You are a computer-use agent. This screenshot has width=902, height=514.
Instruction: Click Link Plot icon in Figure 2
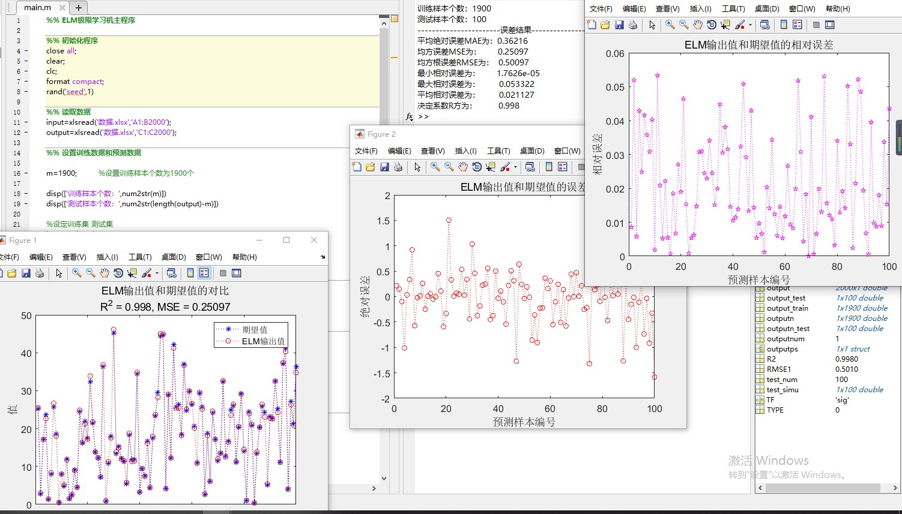pyautogui.click(x=530, y=167)
